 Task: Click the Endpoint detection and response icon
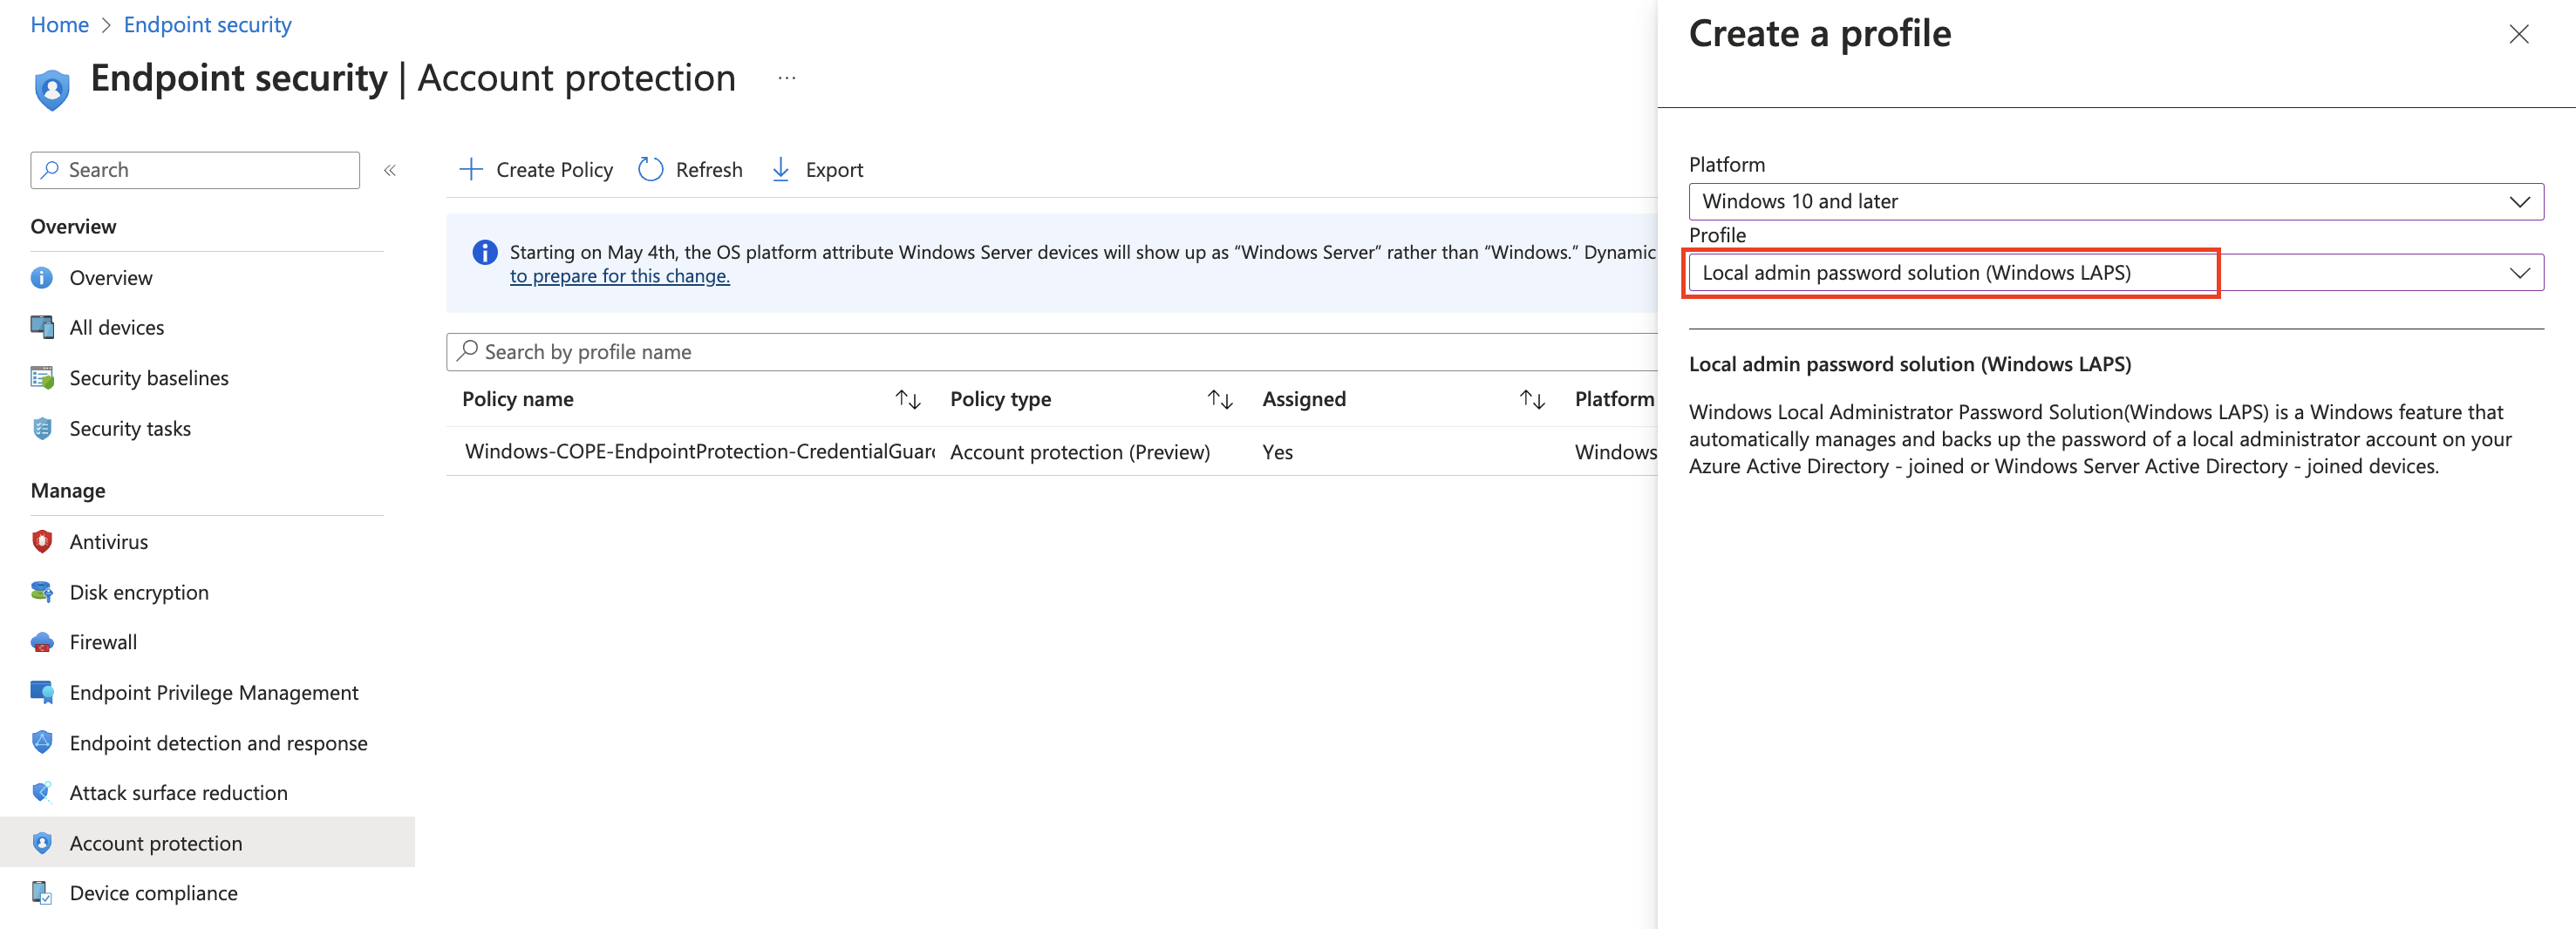pyautogui.click(x=42, y=743)
